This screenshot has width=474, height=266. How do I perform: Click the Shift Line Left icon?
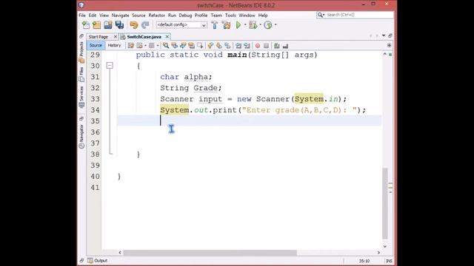(238, 46)
